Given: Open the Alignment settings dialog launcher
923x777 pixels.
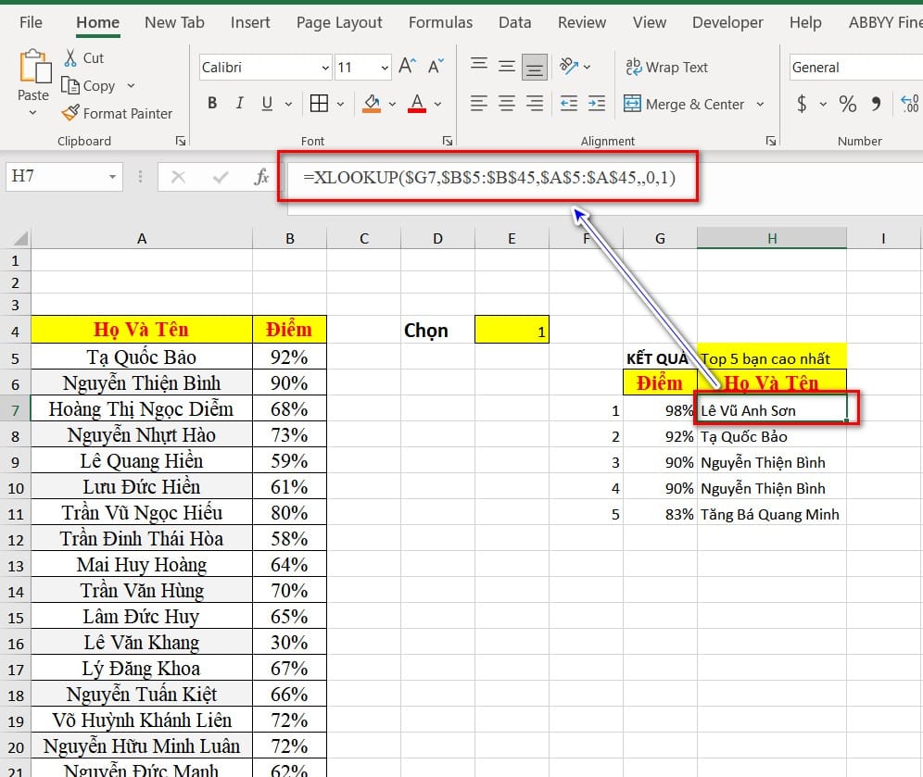Looking at the screenshot, I should coord(770,141).
